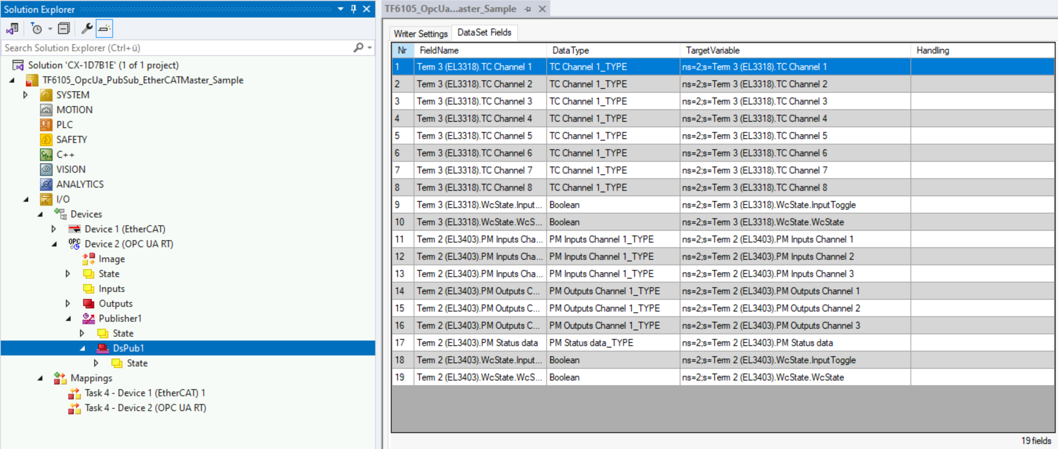Expand the SYSTEM node

tap(25, 95)
